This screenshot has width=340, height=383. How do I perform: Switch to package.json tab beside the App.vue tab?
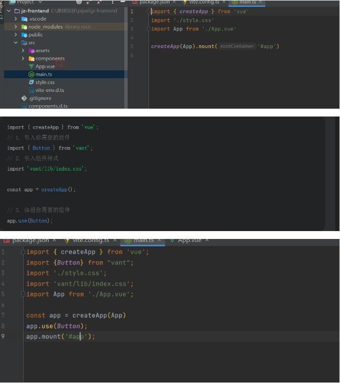tap(30, 240)
